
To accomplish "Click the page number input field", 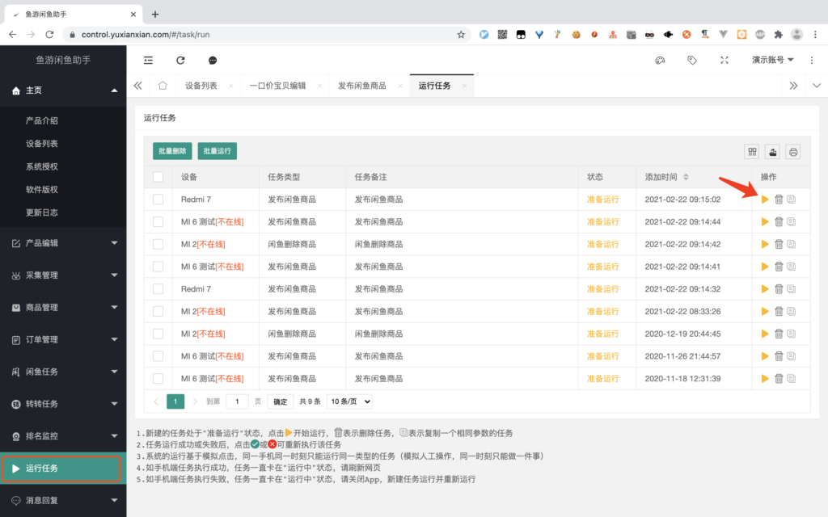I will pyautogui.click(x=237, y=401).
